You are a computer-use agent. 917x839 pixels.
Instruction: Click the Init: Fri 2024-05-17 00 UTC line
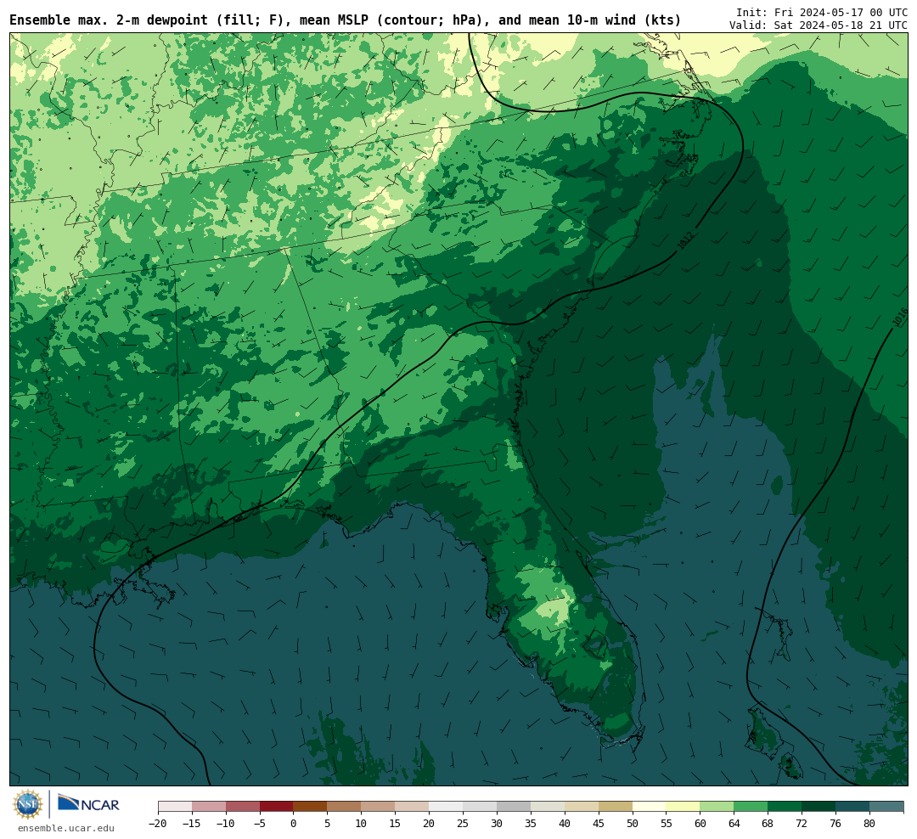point(822,12)
